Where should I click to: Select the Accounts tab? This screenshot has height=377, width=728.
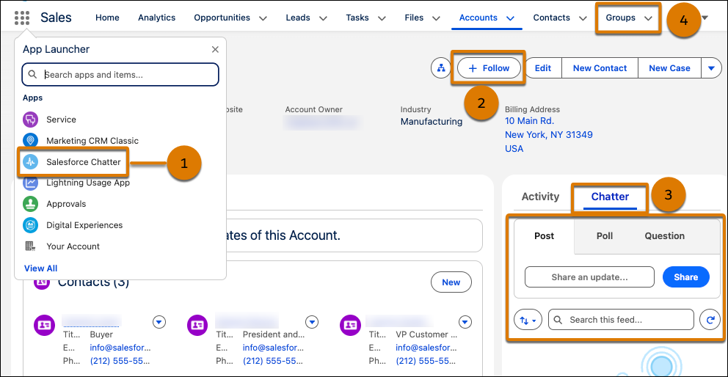478,18
